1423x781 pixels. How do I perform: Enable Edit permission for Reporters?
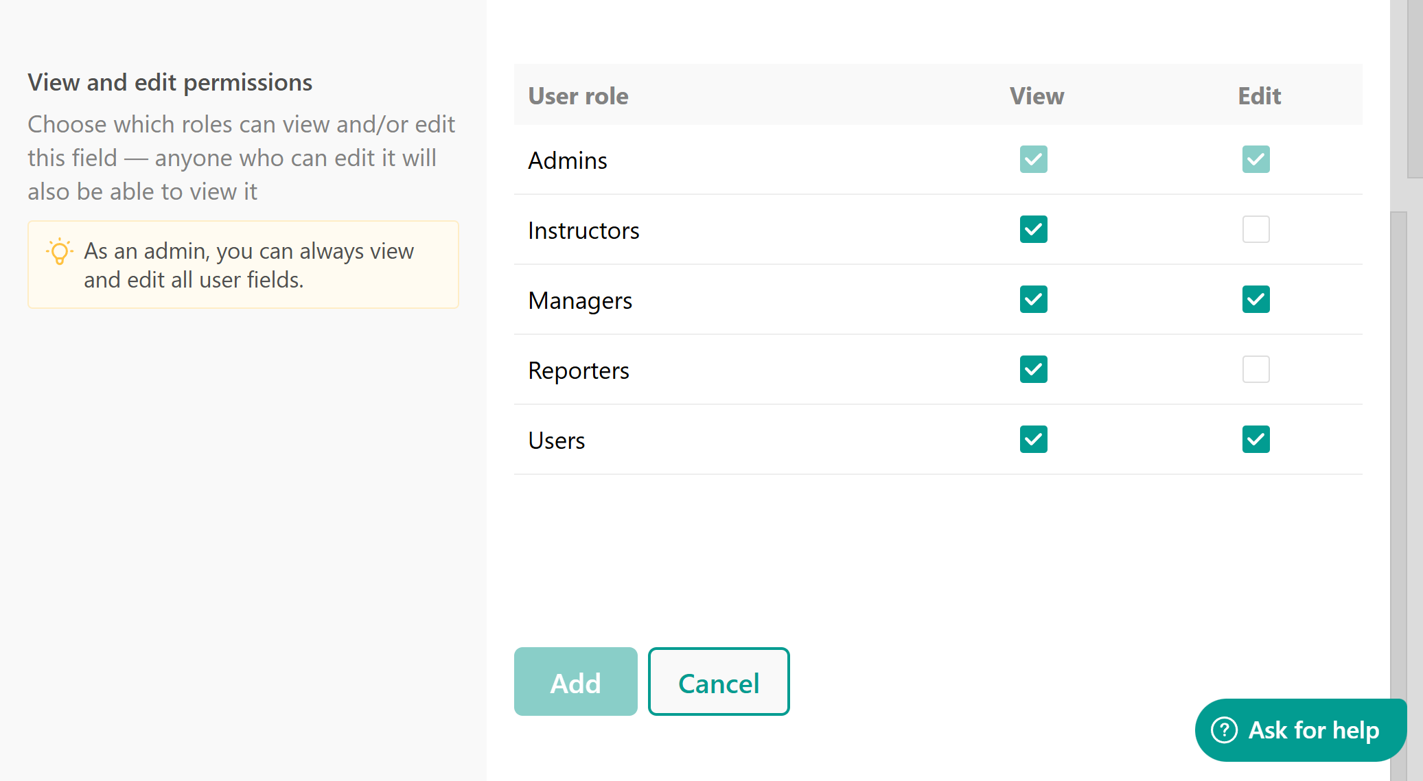pyautogui.click(x=1256, y=369)
